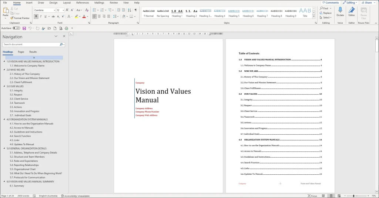
Task: Switch to Web Layout view
Action: (x=339, y=196)
